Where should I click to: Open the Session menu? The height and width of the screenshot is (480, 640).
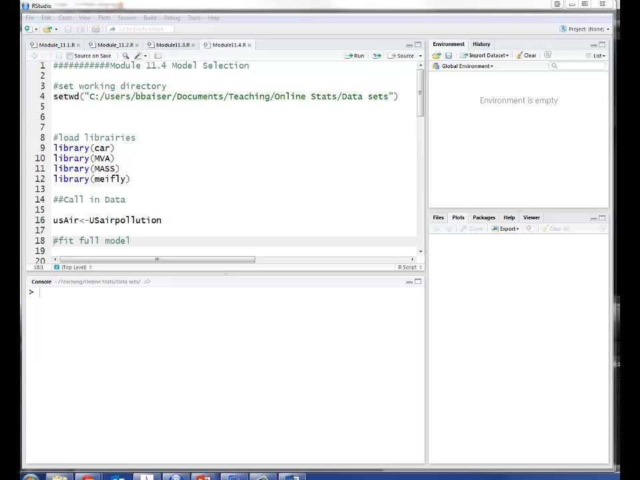(127, 18)
